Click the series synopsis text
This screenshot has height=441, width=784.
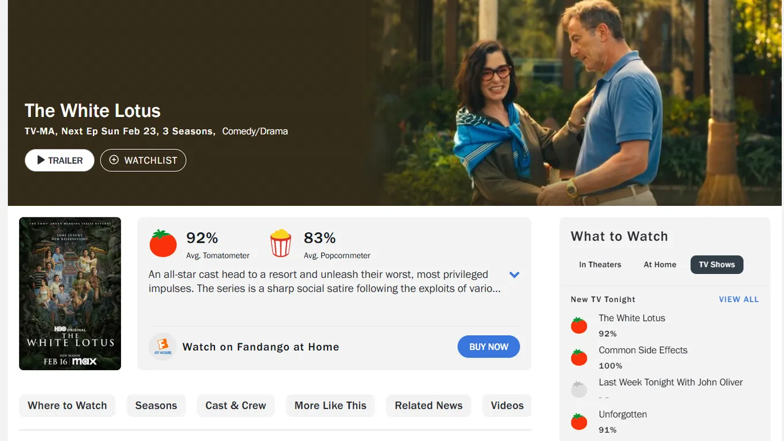(325, 281)
